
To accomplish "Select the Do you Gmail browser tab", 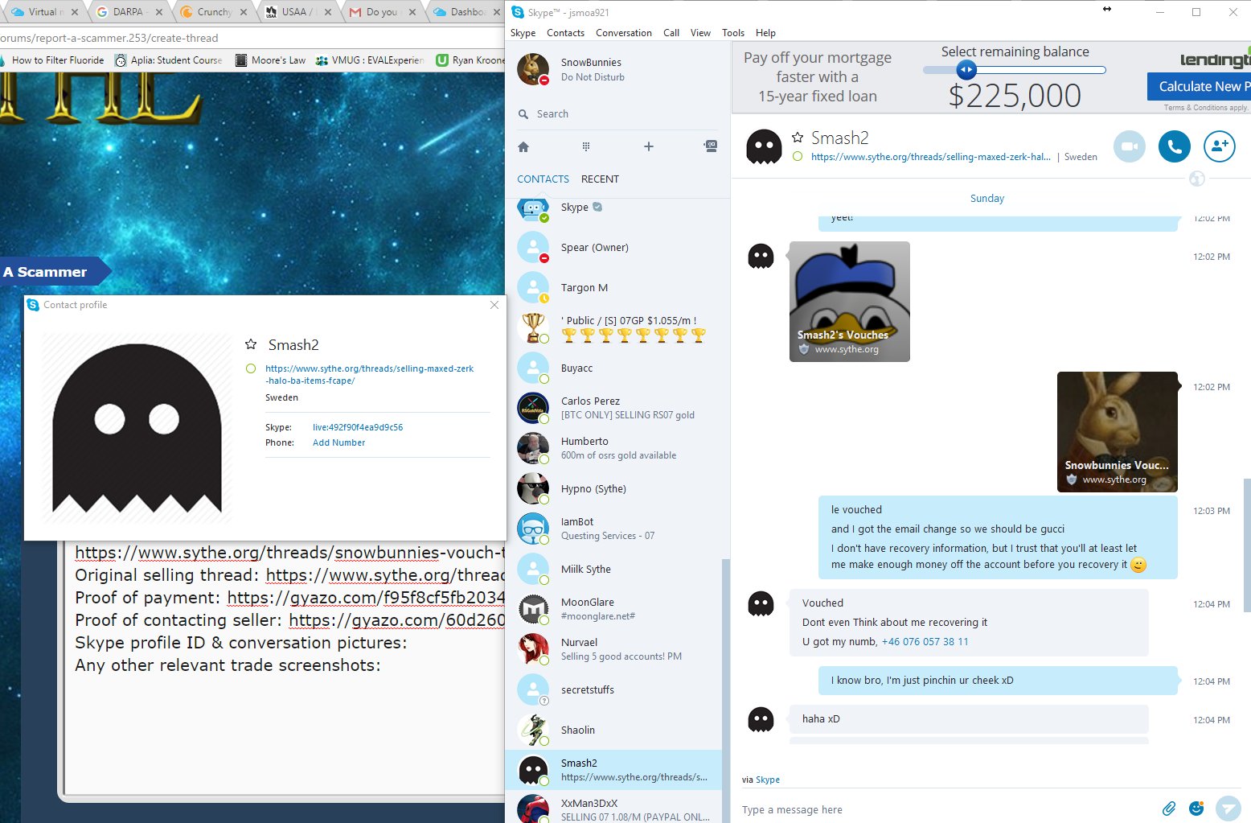I will tap(383, 12).
